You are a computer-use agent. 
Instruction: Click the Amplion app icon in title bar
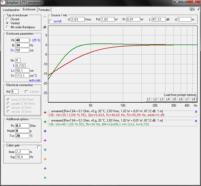click(x=3, y=3)
